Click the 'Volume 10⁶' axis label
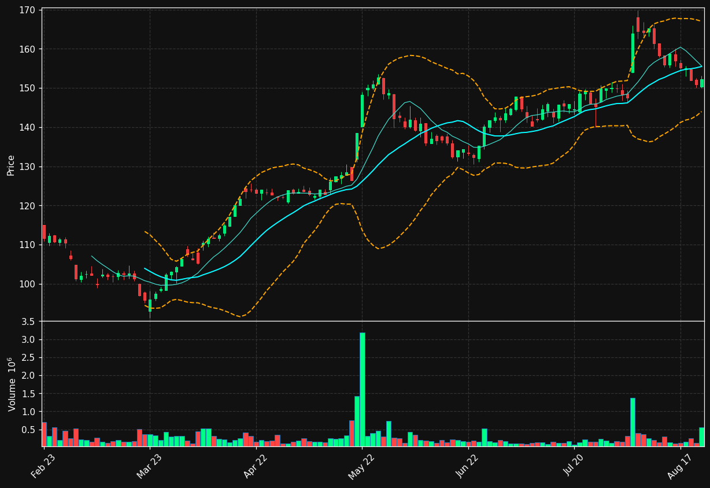This screenshot has width=710, height=488. [x=11, y=384]
